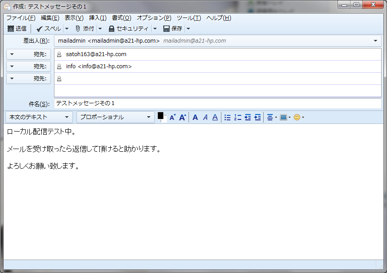Screen dimensions: 387x273
Task: Open the ツール(T) menu
Action: pos(189,18)
